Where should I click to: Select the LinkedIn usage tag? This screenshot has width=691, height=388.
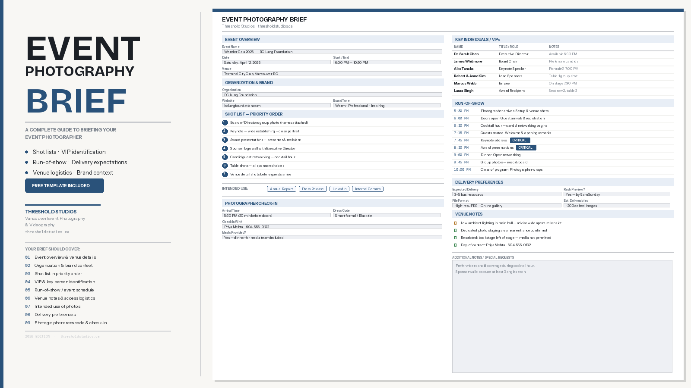[x=339, y=189]
